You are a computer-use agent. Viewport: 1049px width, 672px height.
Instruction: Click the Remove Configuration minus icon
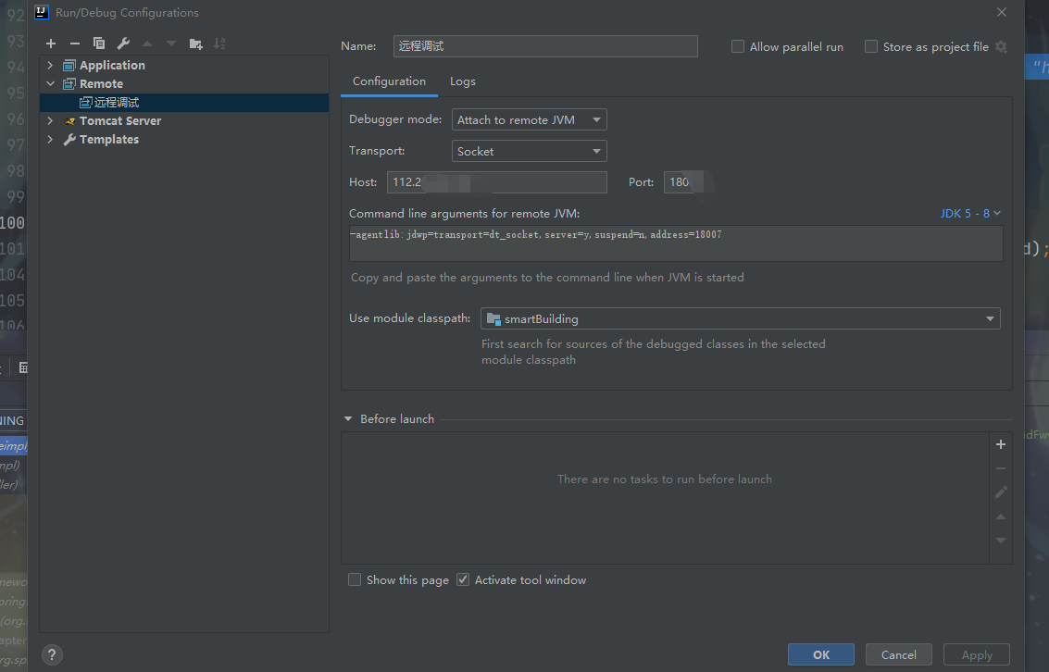[75, 44]
